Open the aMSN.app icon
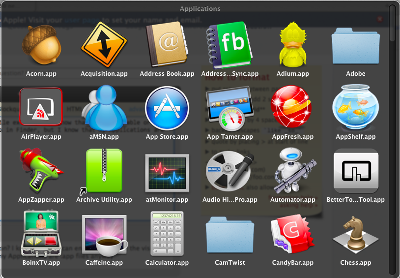This screenshot has width=400, height=278. (105, 108)
